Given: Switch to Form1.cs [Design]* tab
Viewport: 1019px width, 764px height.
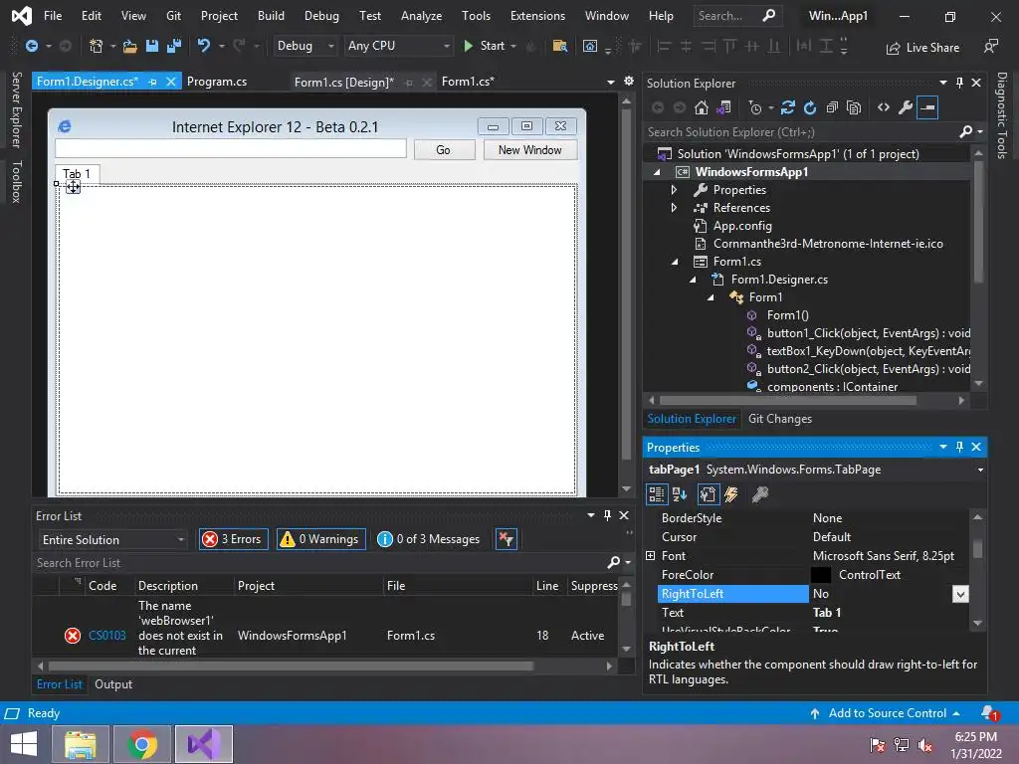Looking at the screenshot, I should coord(343,82).
